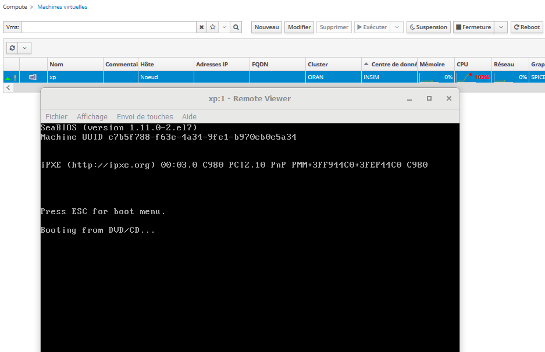The height and width of the screenshot is (352, 545).
Task: Open the Fichier menu in Remote Viewer
Action: click(56, 116)
